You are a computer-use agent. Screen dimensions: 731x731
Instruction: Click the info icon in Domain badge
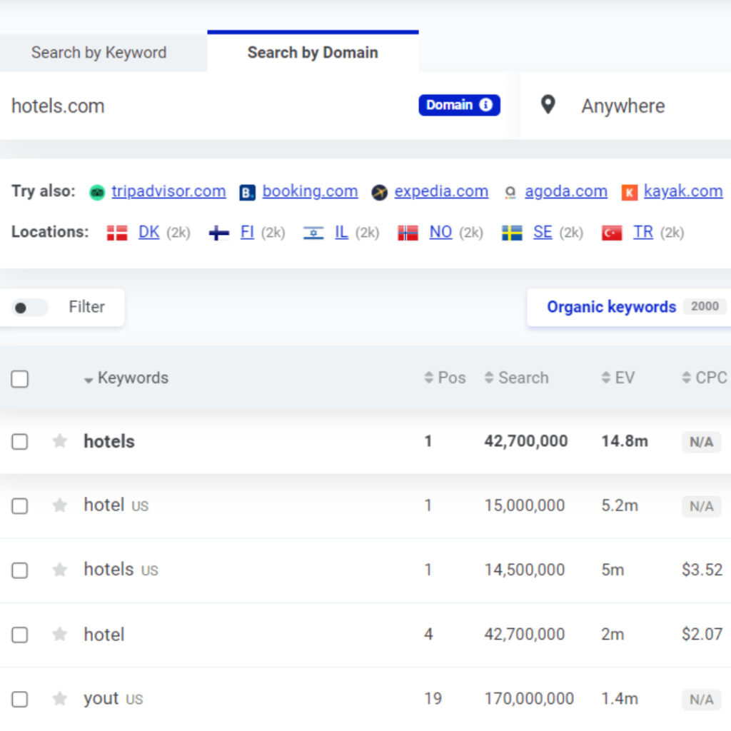485,105
